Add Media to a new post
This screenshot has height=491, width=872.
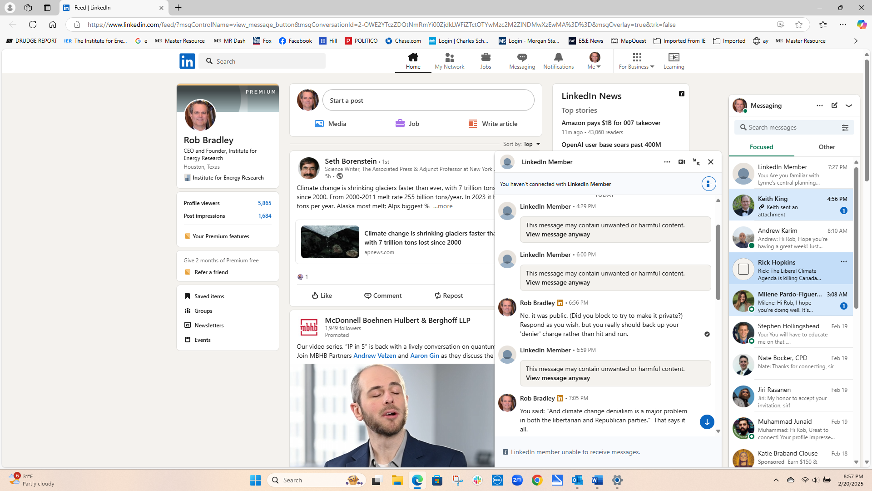331,124
